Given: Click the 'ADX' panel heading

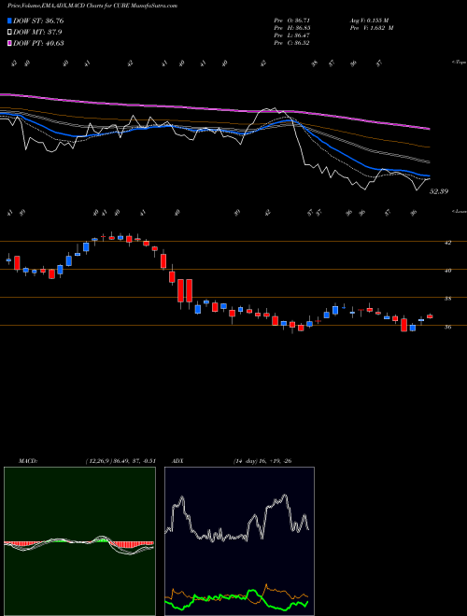Looking at the screenshot, I should click(x=177, y=461).
